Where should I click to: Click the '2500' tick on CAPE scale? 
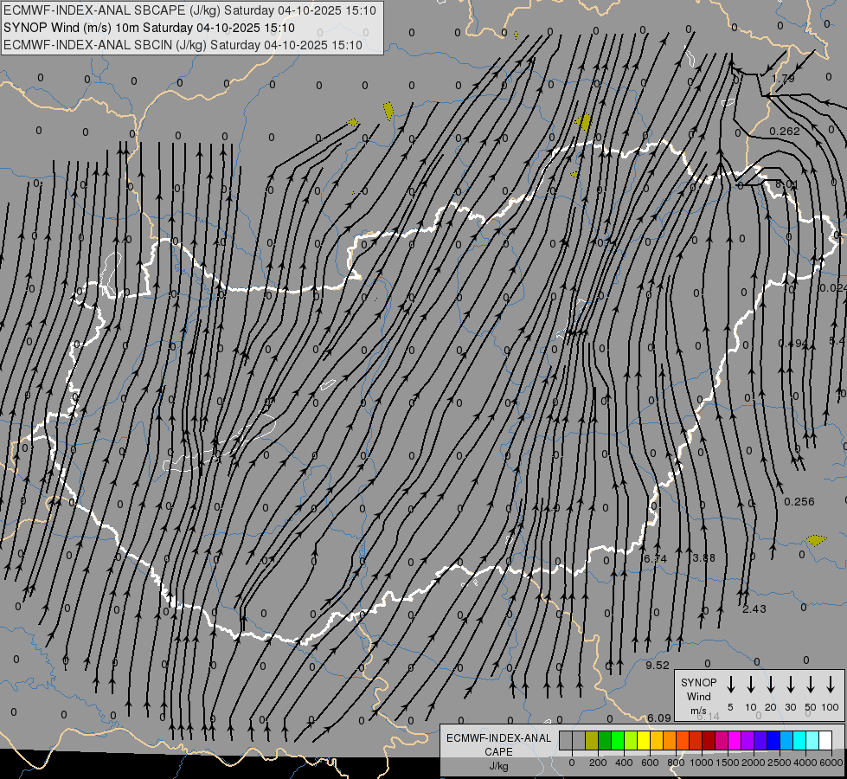(x=779, y=763)
